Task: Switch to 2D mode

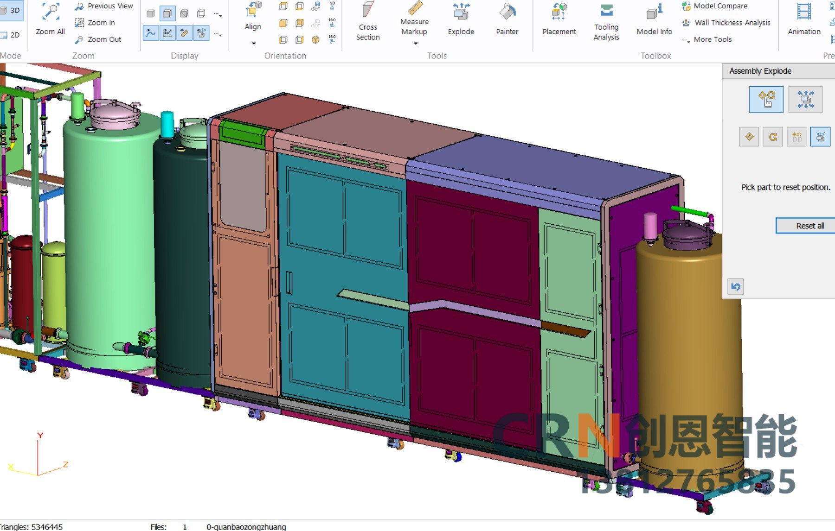Action: [x=11, y=35]
